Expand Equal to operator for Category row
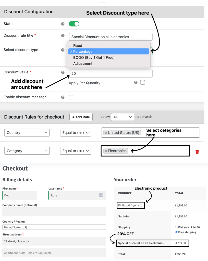208x261 pixels. point(76,151)
